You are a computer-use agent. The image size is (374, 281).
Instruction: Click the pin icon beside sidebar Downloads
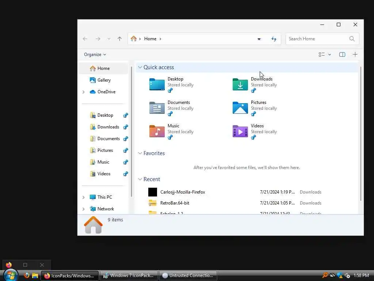(x=126, y=127)
